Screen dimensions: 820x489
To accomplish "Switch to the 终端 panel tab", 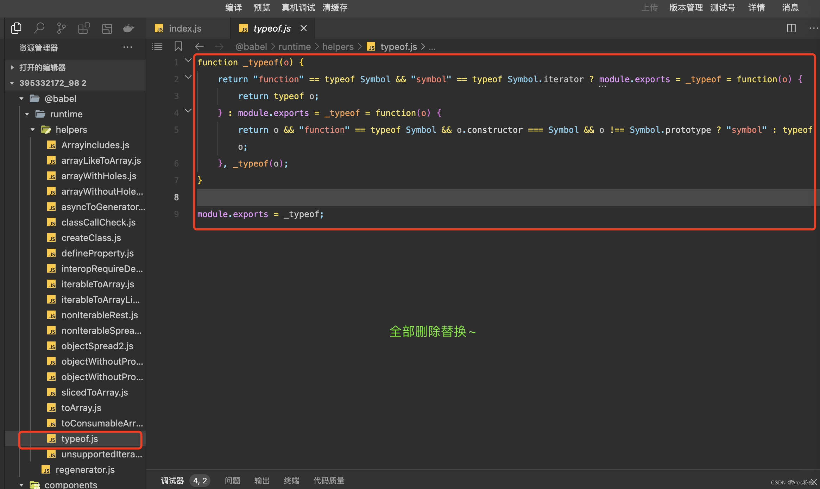I will click(291, 481).
